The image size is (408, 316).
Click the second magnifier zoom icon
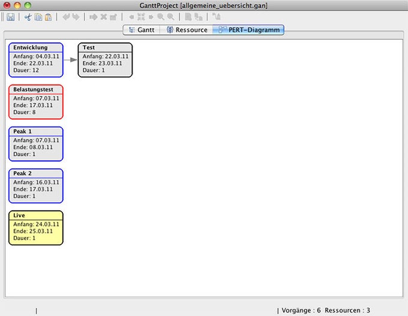[170, 17]
